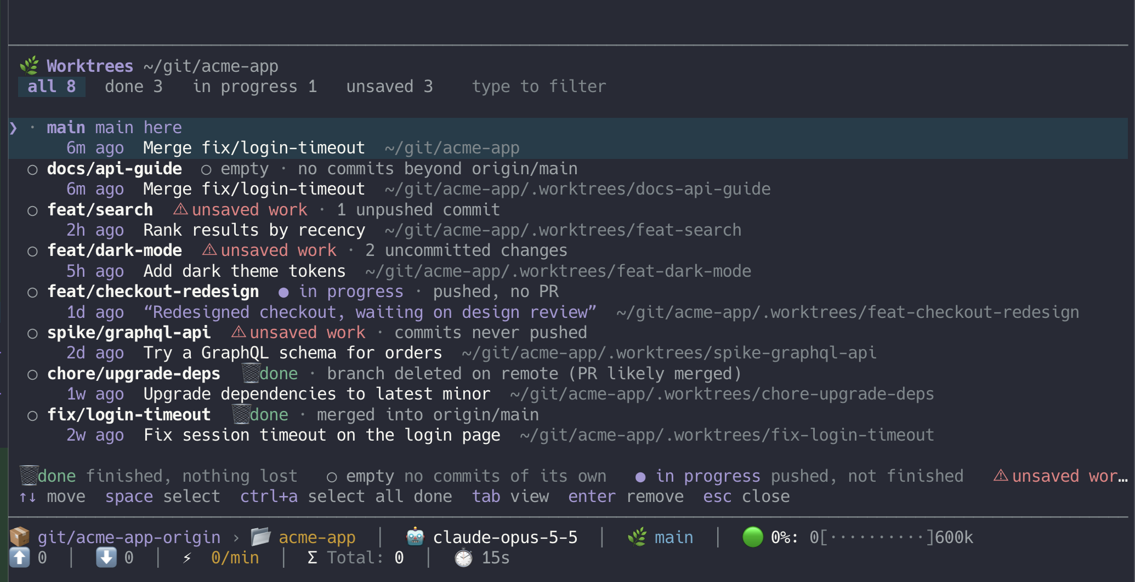Click the seedling icon beside main in status bar
The height and width of the screenshot is (582, 1135).
coord(637,537)
